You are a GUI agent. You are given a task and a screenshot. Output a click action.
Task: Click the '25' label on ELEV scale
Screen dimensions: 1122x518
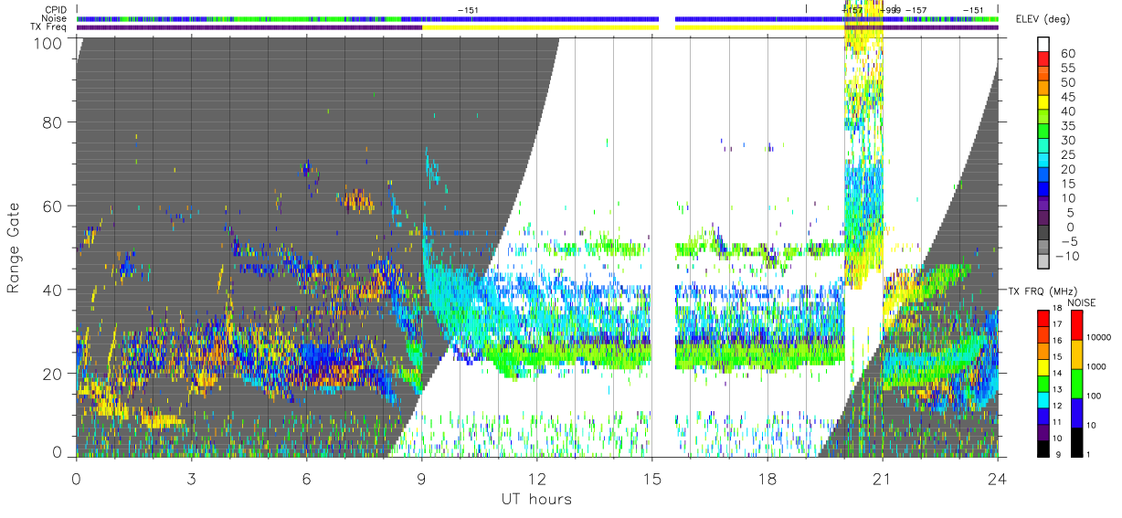click(x=1066, y=154)
